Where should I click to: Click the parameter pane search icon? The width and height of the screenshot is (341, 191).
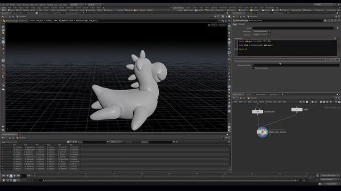(x=332, y=21)
